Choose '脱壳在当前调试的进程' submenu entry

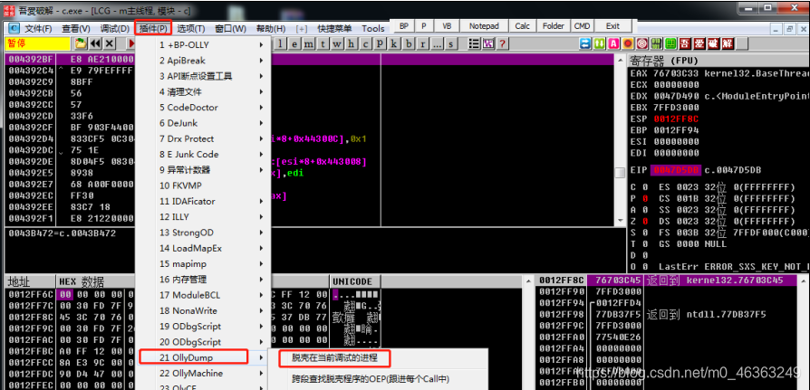click(x=334, y=357)
